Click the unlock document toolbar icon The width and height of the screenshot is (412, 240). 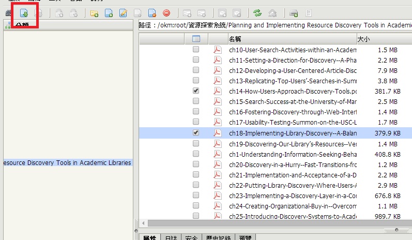click(x=73, y=13)
